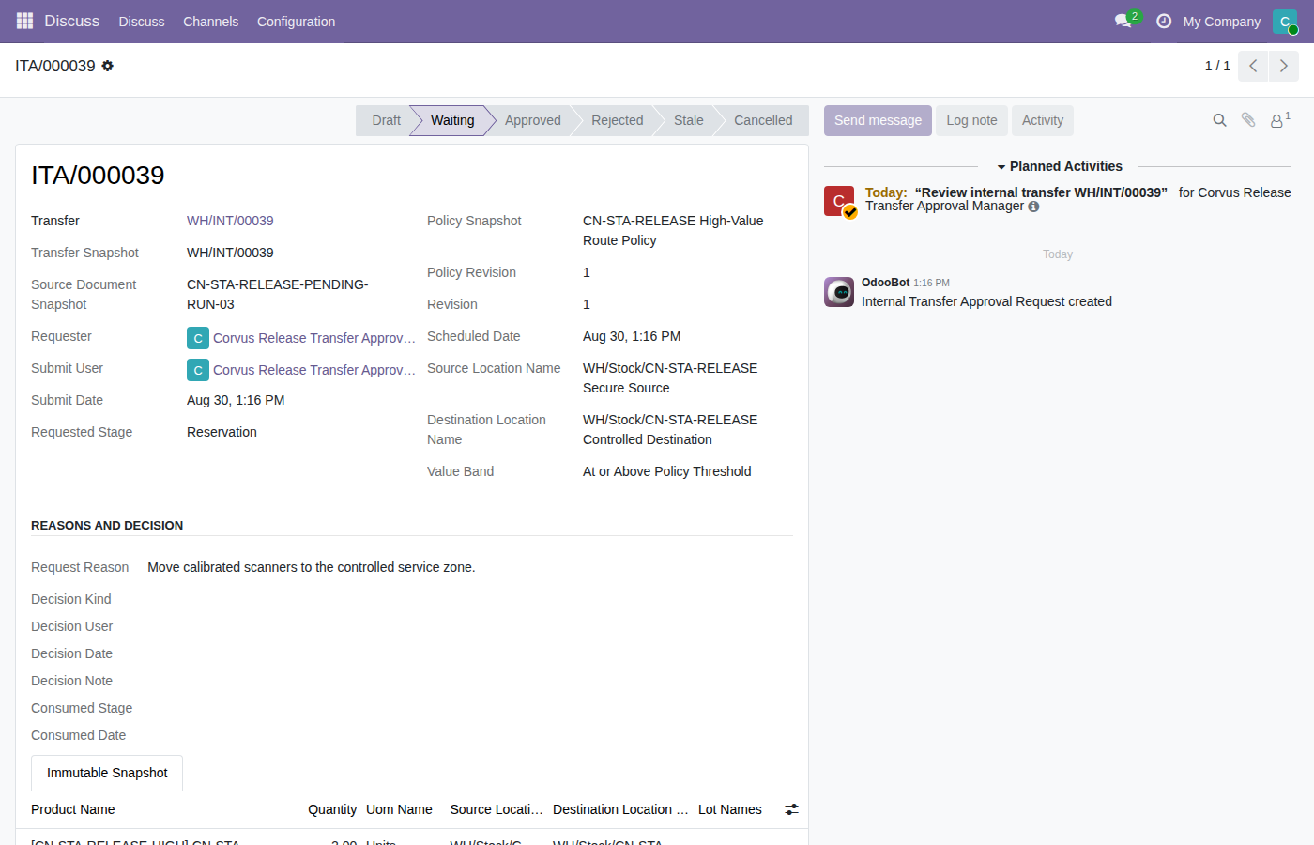Viewport: 1314px width, 845px height.
Task: Search messages with the magnifier icon
Action: (1220, 120)
